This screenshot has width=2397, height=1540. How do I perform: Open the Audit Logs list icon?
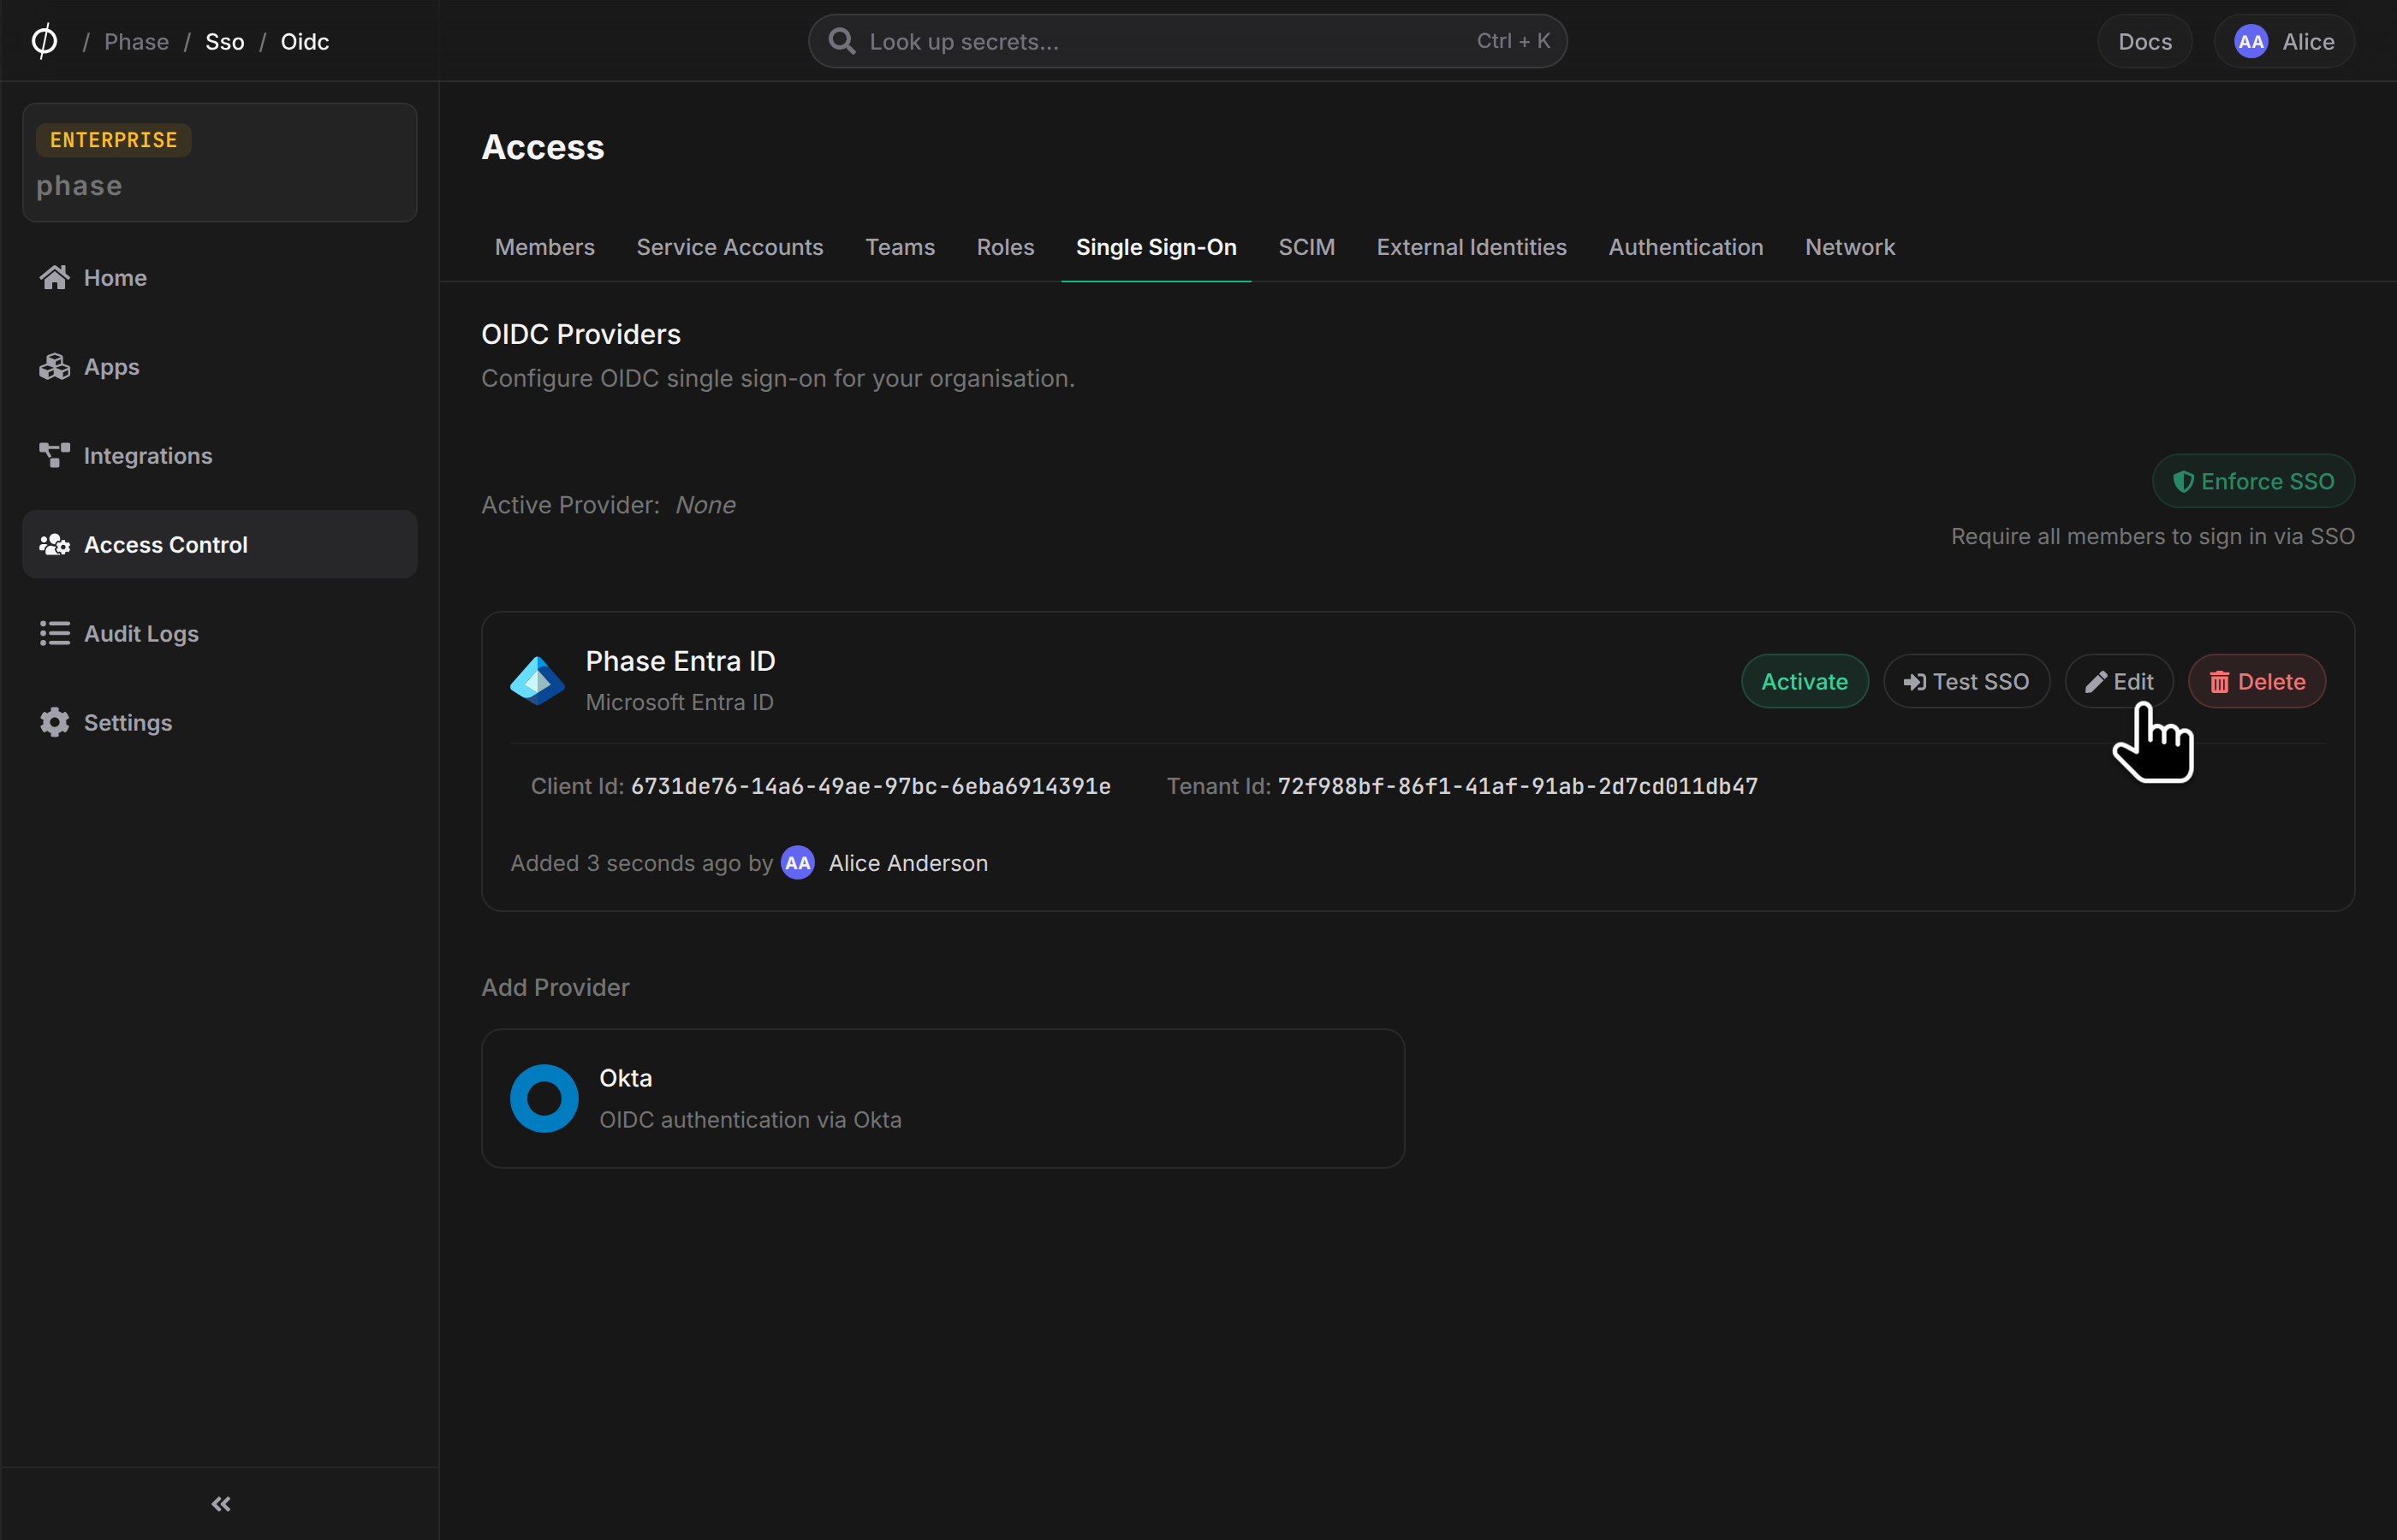[54, 633]
